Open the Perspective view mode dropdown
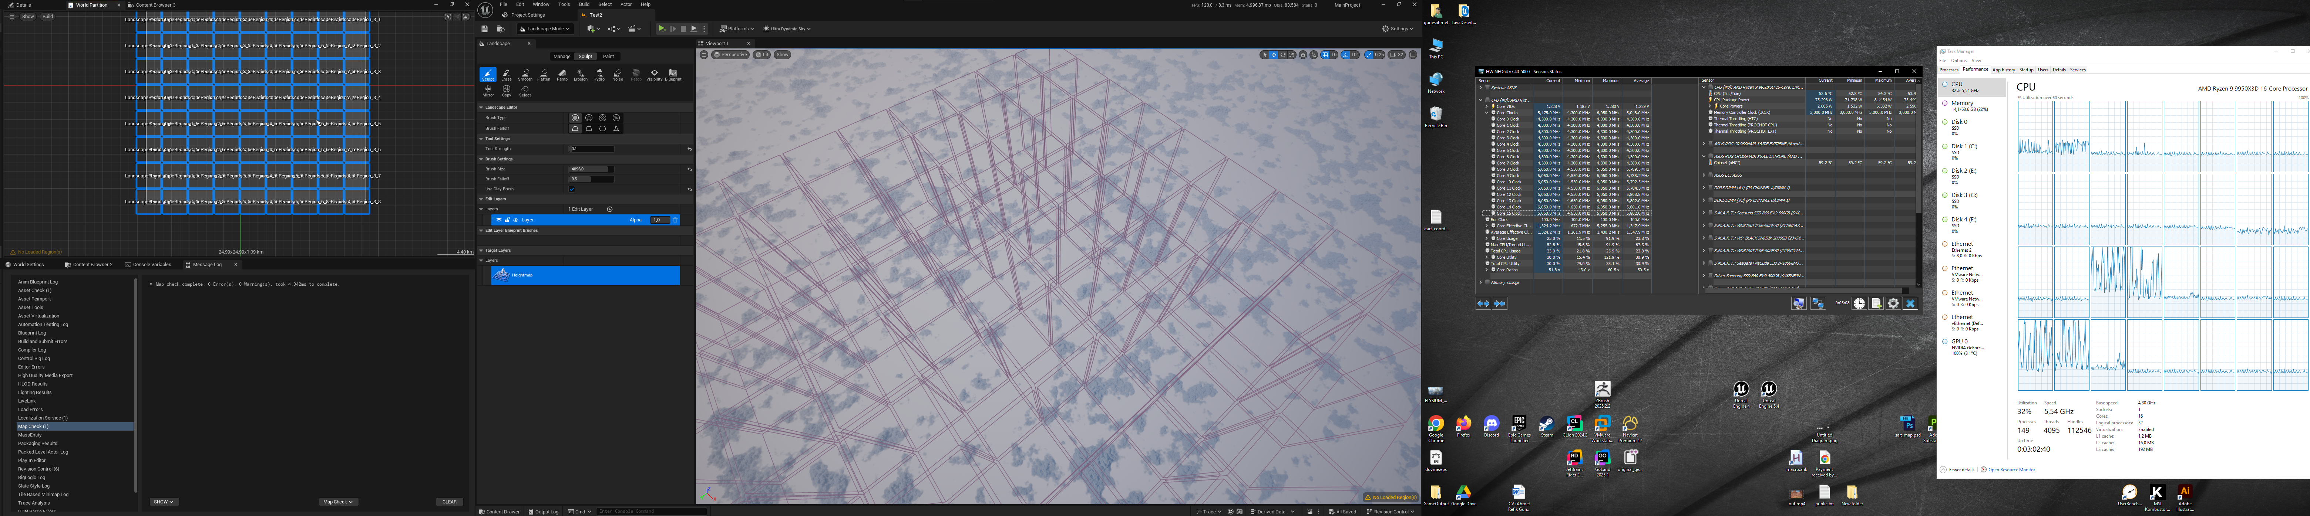 tap(731, 55)
